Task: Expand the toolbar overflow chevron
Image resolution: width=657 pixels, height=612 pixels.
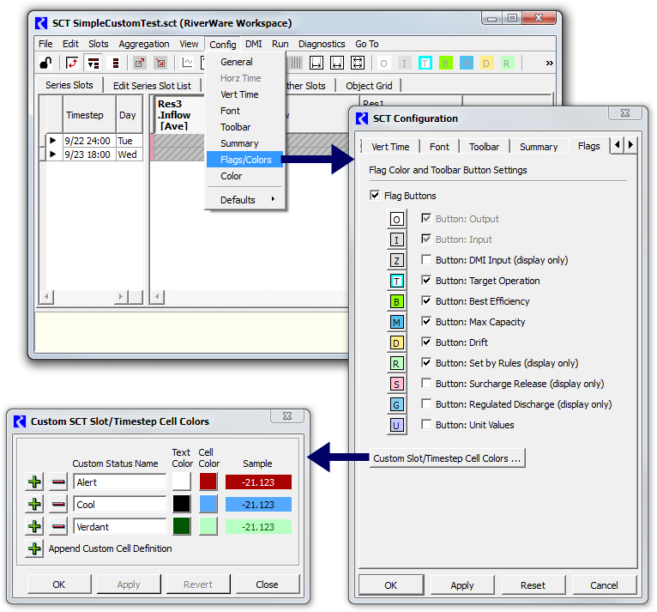Action: point(549,64)
